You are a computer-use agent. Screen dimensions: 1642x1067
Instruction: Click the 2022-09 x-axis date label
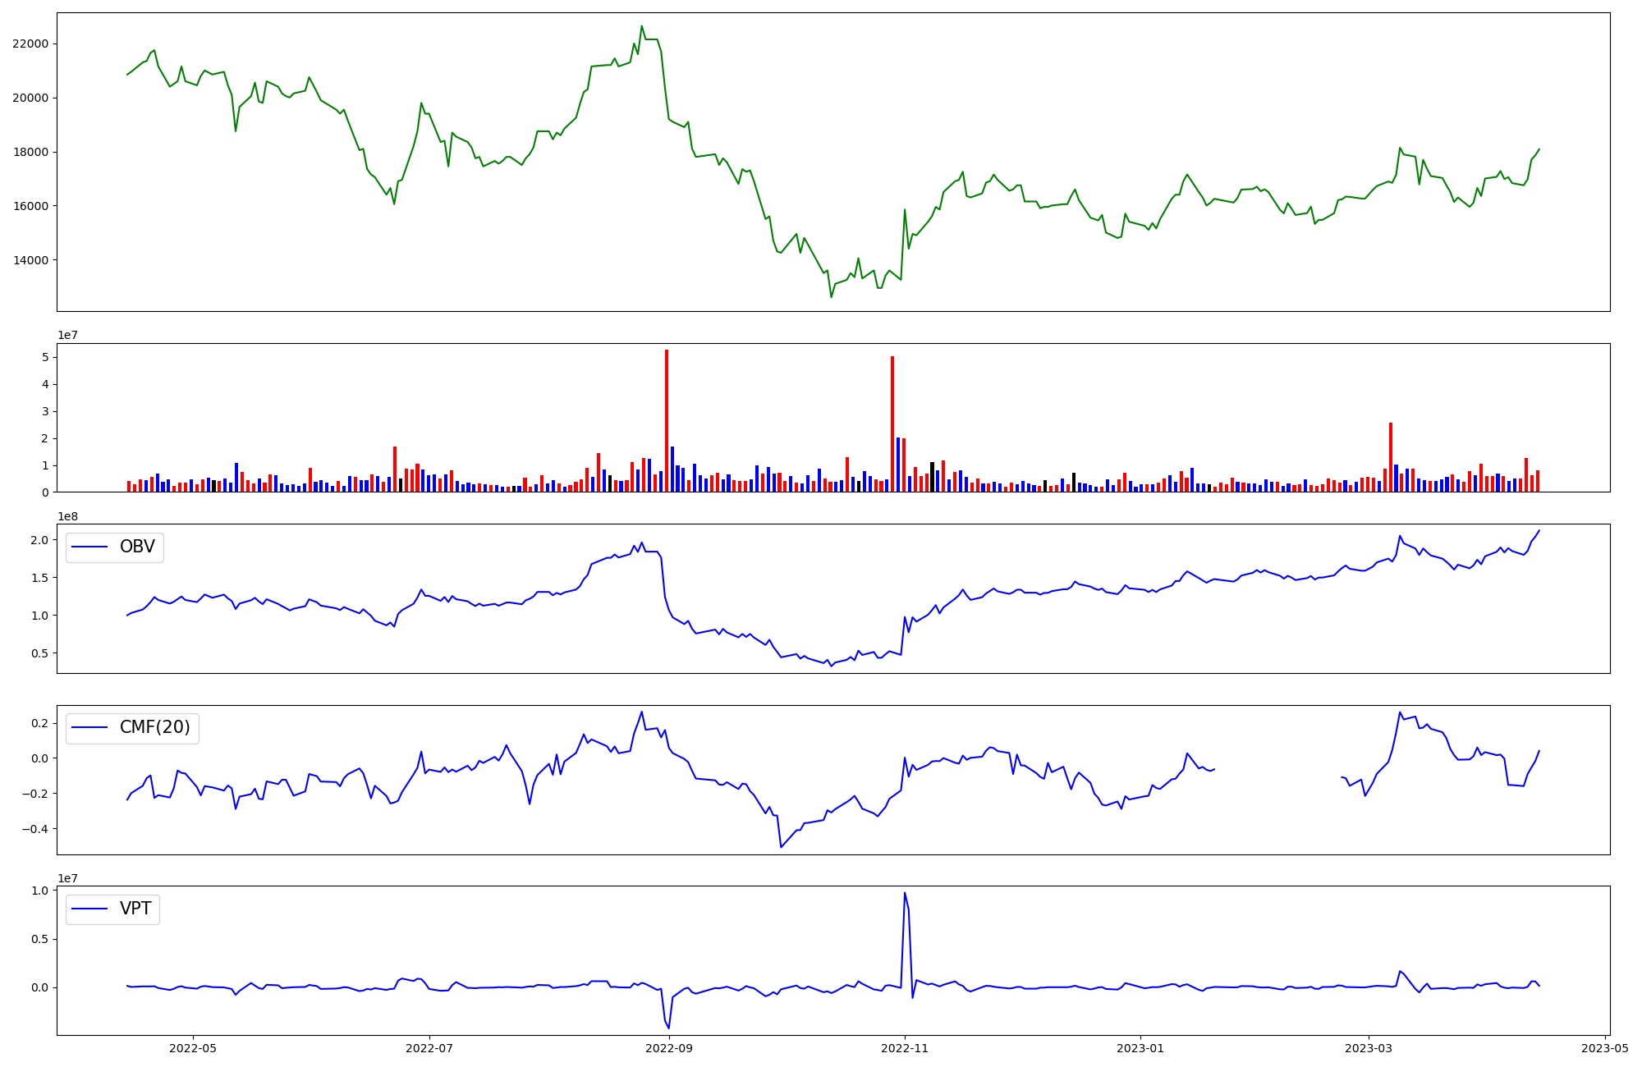coord(669,1048)
